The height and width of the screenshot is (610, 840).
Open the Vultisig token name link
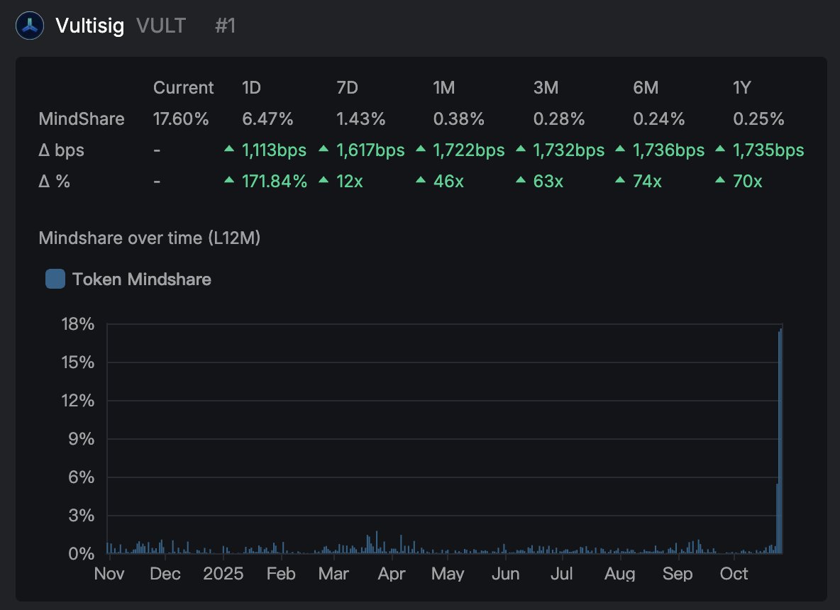click(89, 26)
